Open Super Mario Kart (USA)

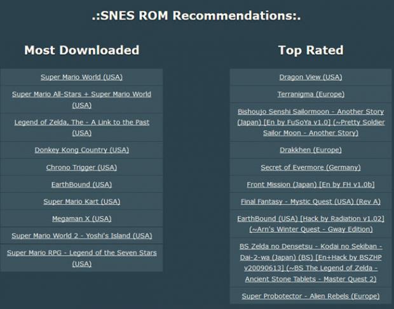81,202
